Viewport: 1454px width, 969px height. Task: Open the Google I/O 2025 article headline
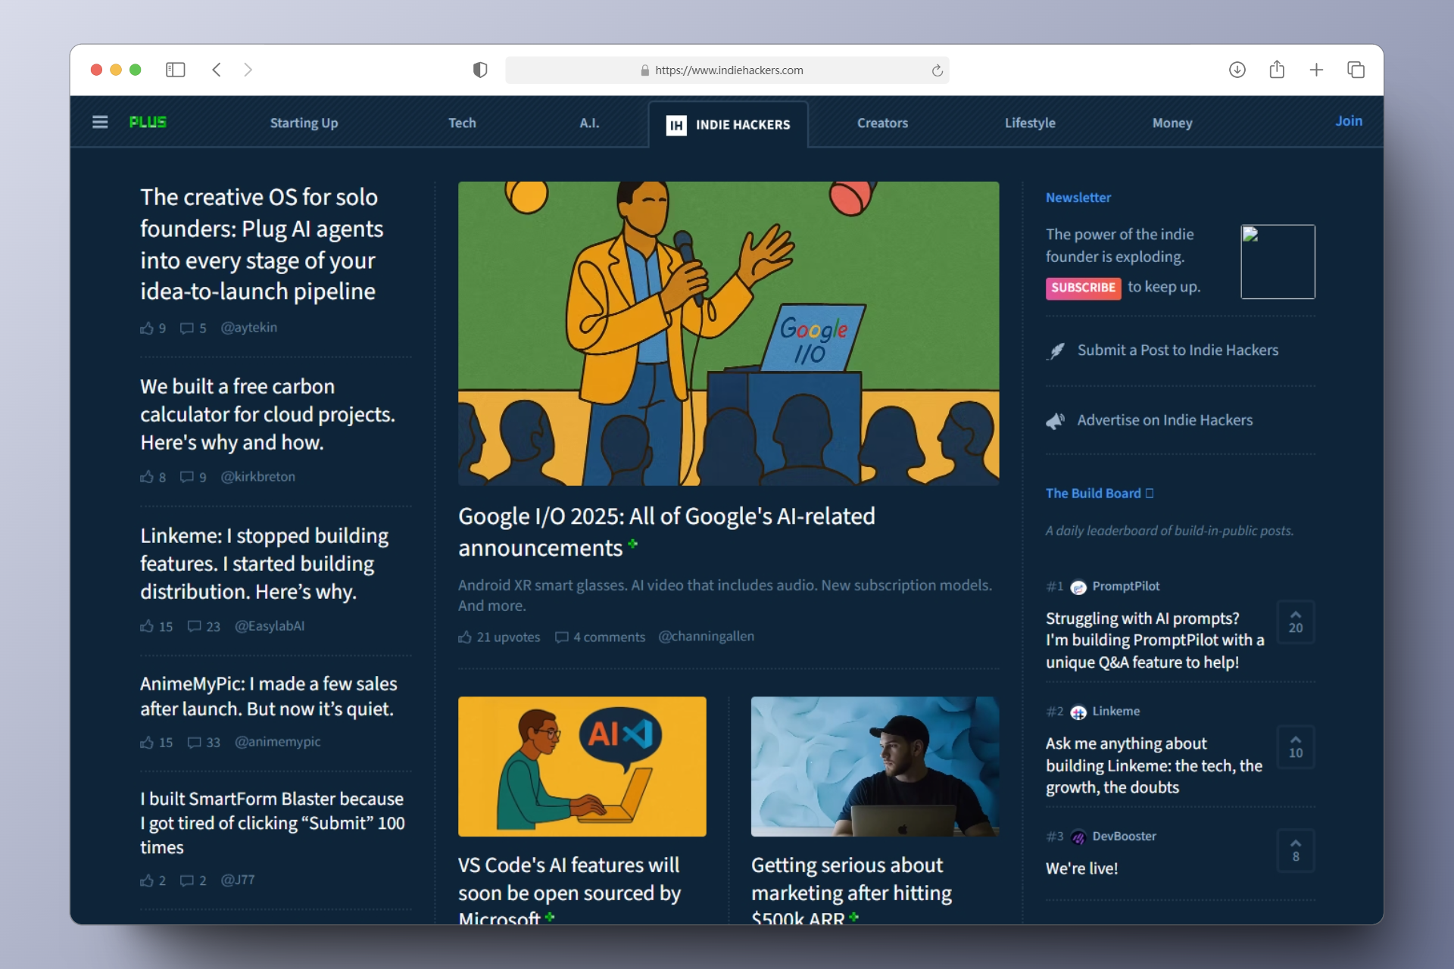coord(666,531)
